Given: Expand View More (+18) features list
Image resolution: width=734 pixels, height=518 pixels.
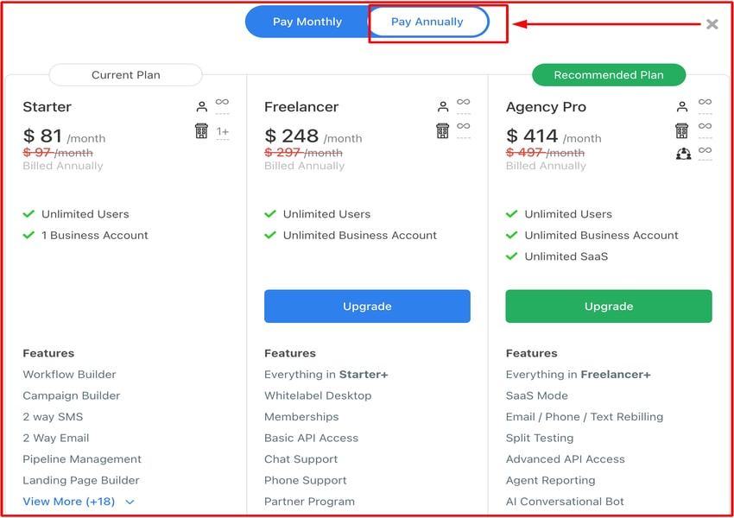Looking at the screenshot, I should point(69,502).
